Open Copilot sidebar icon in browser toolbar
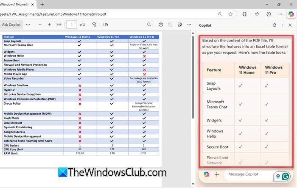This screenshot has width=297, height=188. [x=291, y=14]
